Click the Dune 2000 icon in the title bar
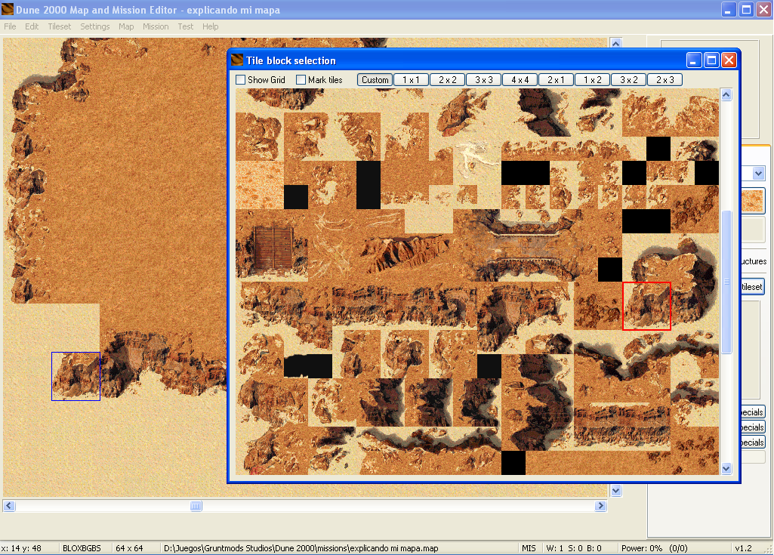The height and width of the screenshot is (555, 774). coord(8,9)
